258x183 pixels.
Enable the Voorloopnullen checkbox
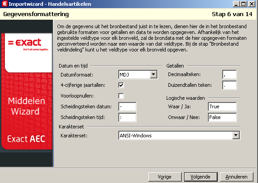[121, 96]
